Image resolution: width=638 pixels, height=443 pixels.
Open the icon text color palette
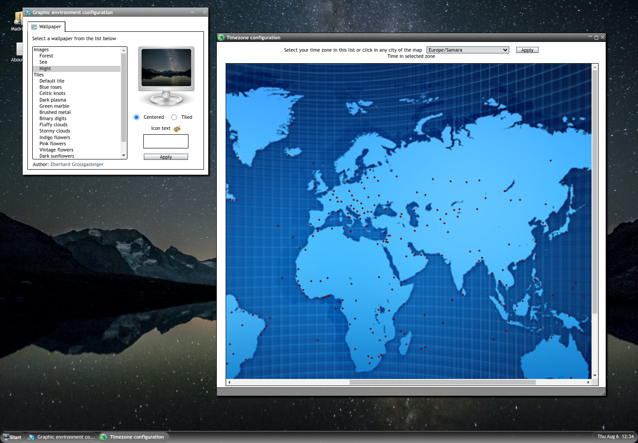coord(176,128)
